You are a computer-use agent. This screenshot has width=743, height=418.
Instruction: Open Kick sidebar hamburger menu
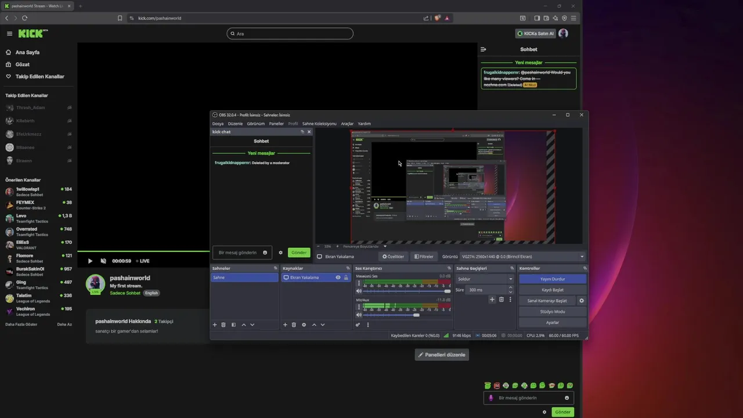(9, 34)
